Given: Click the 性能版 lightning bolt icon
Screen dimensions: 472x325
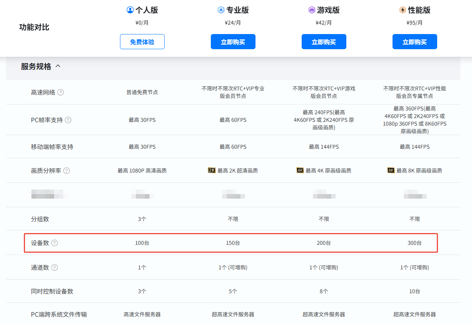Looking at the screenshot, I should (x=403, y=10).
